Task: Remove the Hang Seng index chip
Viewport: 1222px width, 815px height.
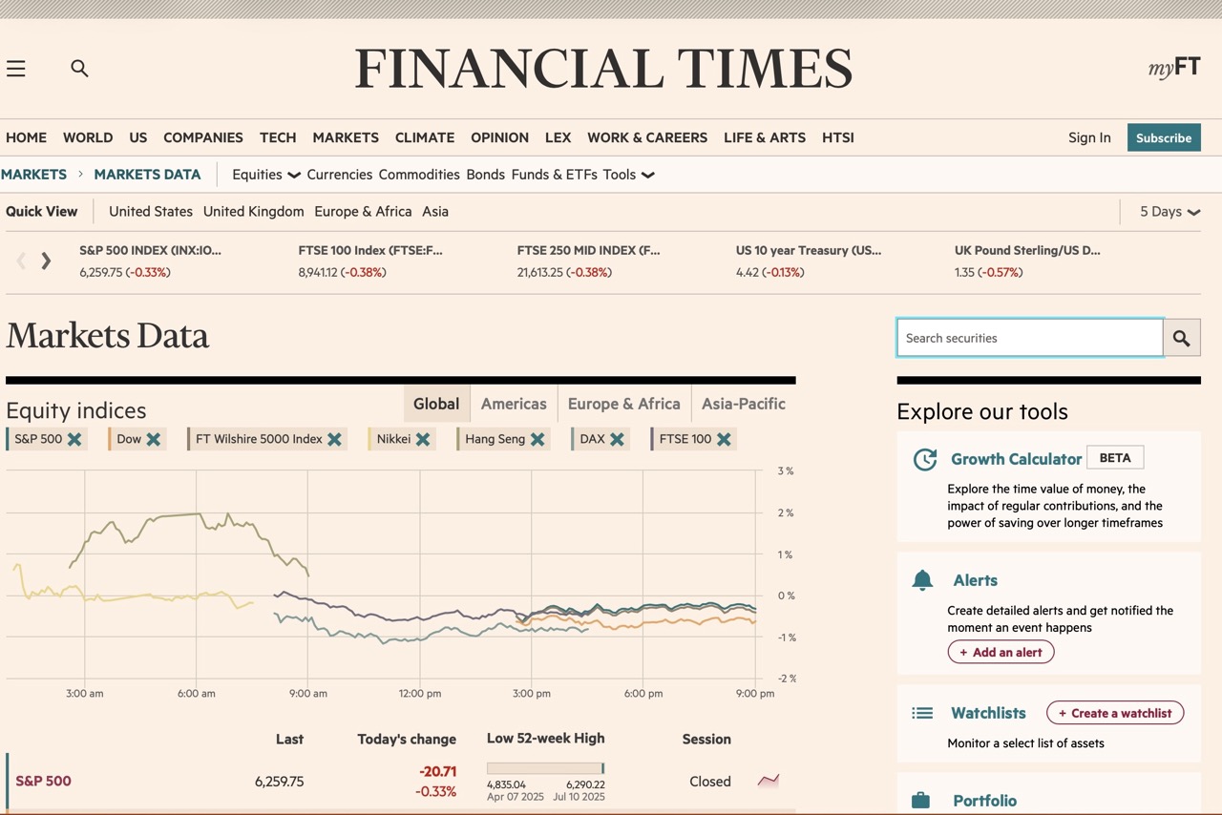Action: tap(539, 439)
